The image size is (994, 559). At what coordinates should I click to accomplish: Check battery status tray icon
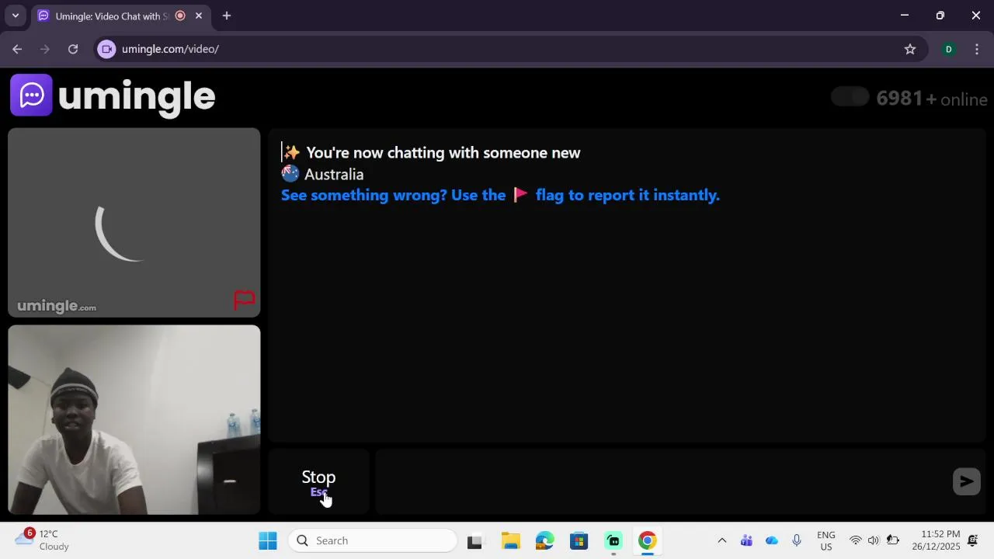click(x=892, y=540)
